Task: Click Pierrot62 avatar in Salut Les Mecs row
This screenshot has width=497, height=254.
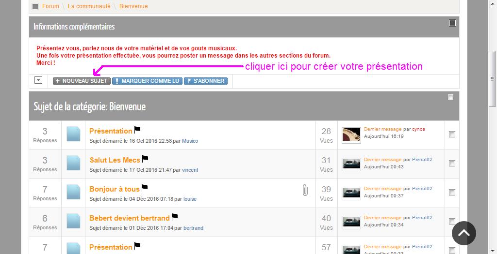Action: click(351, 164)
